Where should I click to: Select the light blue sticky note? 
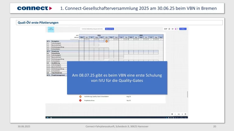click(x=51, y=29)
